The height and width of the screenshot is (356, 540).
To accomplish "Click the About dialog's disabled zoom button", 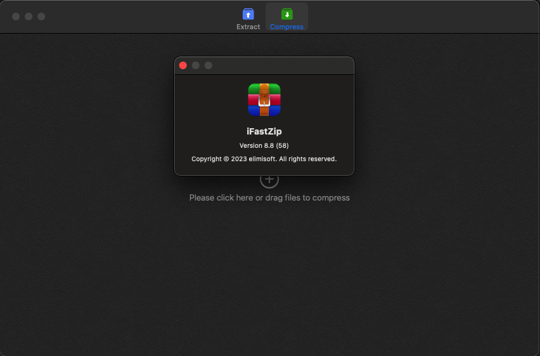I will pyautogui.click(x=208, y=65).
